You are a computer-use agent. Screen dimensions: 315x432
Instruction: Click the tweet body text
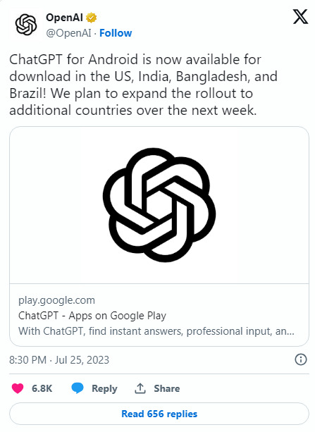pyautogui.click(x=143, y=85)
